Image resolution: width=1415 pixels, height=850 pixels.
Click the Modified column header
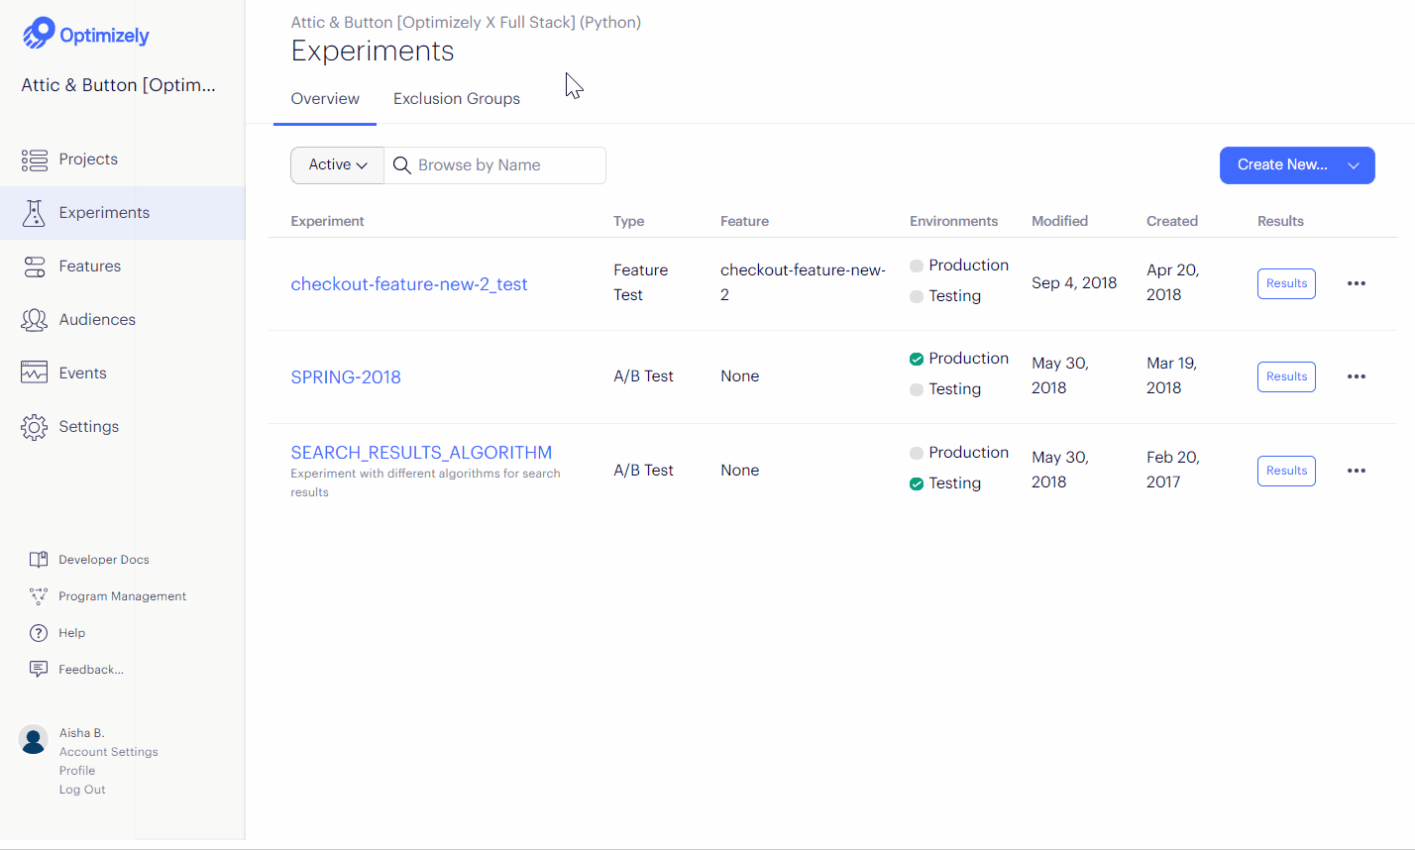pos(1059,221)
